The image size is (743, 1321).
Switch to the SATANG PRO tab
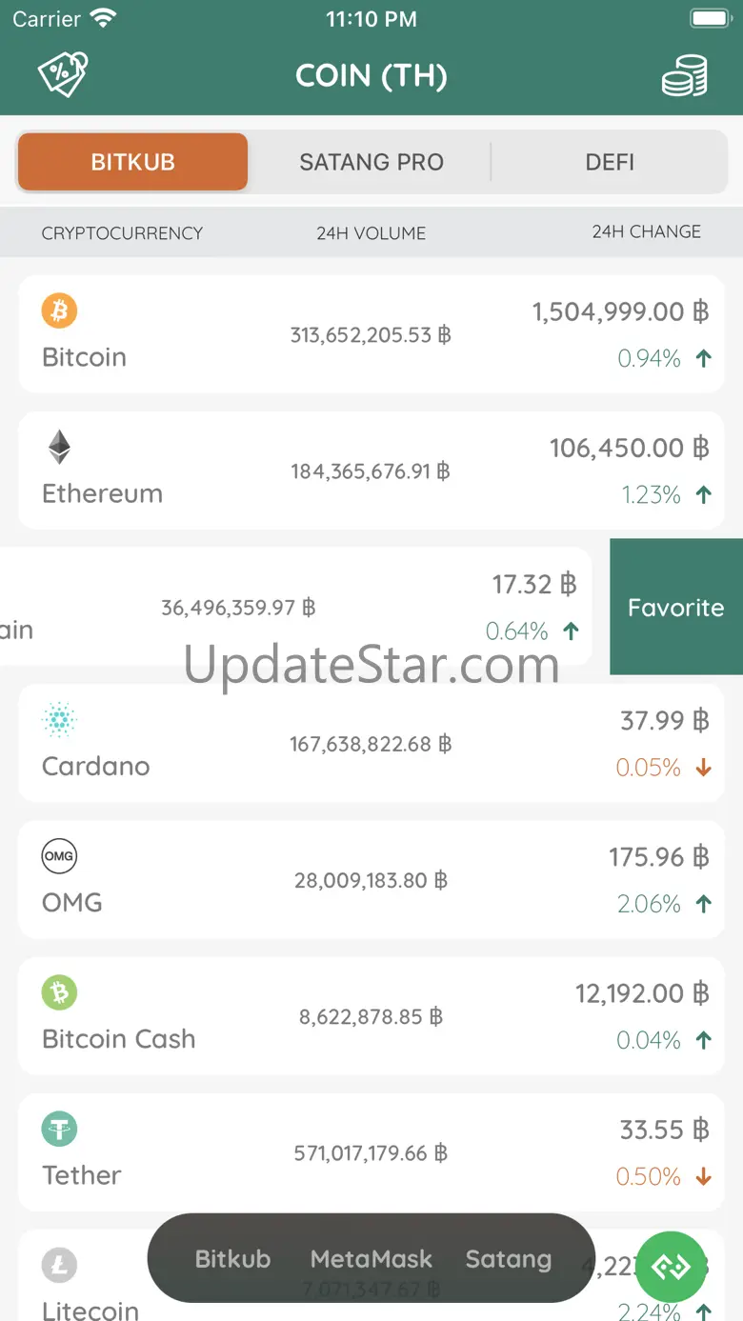(371, 162)
